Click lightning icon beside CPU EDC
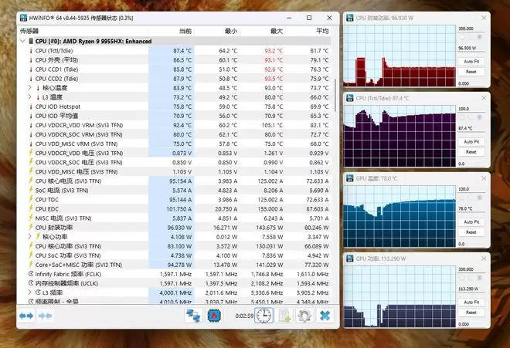Image resolution: width=510 pixels, height=348 pixels. coord(31,208)
